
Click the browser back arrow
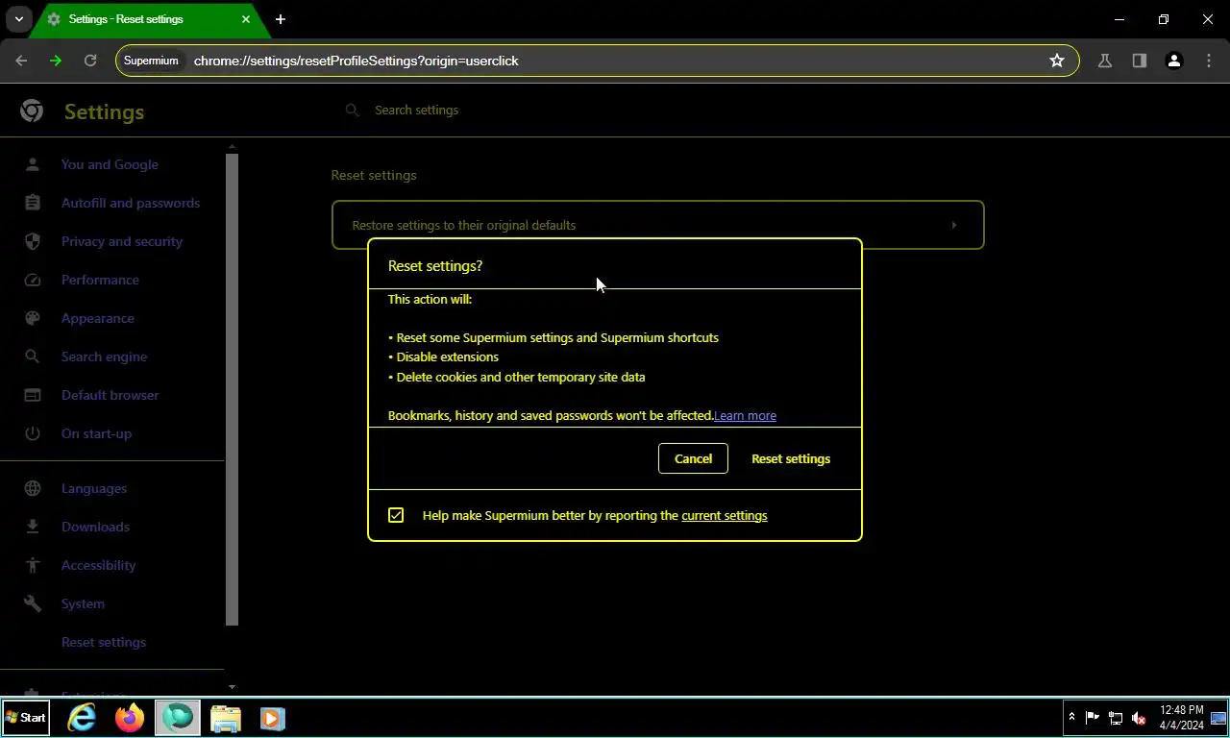point(21,61)
